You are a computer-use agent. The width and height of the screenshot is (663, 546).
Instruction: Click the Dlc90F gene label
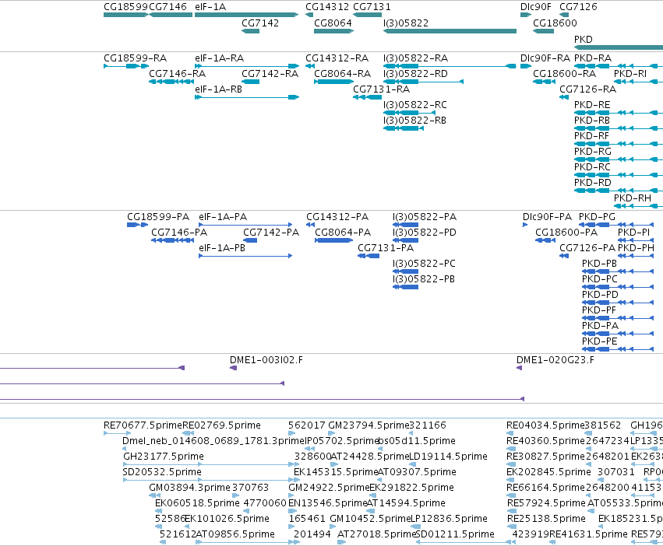pyautogui.click(x=536, y=7)
